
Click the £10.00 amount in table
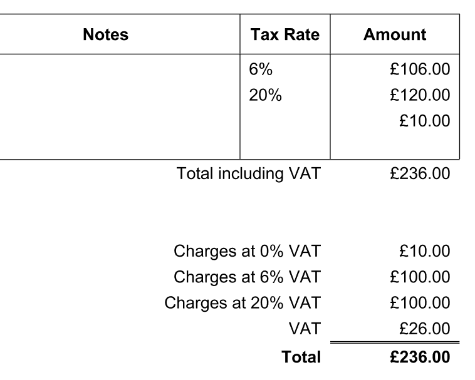424,121
